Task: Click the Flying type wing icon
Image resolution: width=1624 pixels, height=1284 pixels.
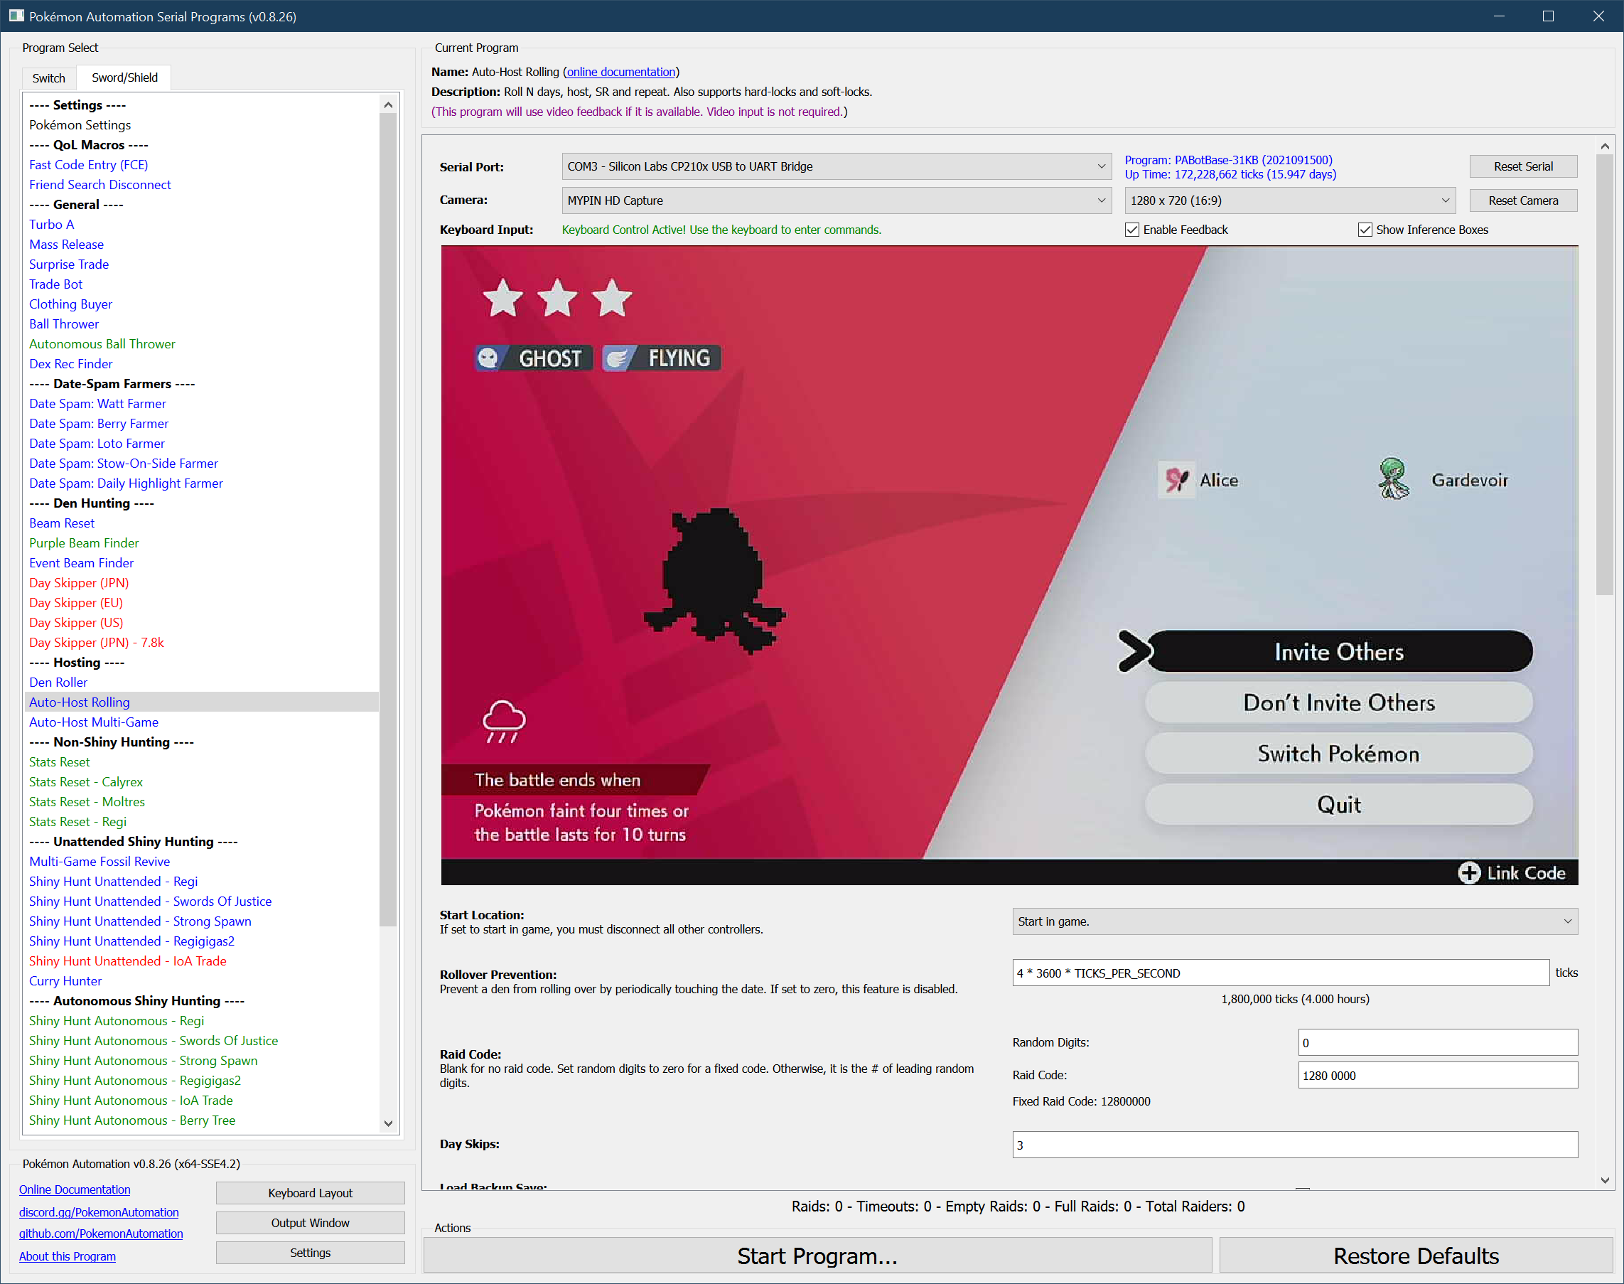Action: [x=618, y=358]
